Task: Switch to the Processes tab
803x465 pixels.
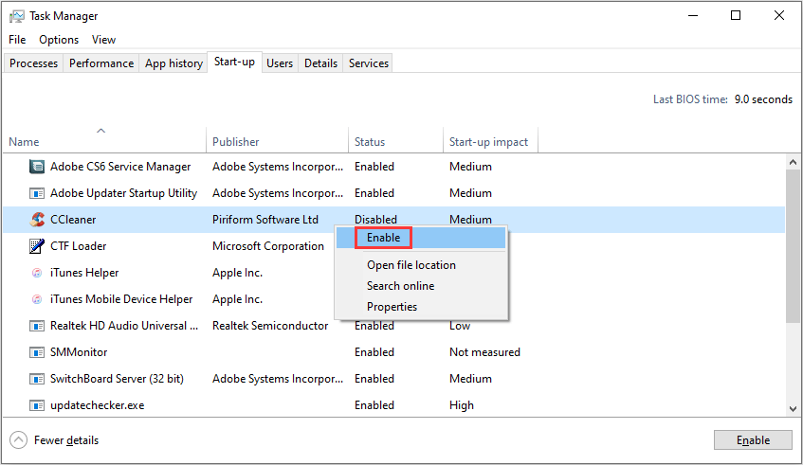Action: click(34, 63)
